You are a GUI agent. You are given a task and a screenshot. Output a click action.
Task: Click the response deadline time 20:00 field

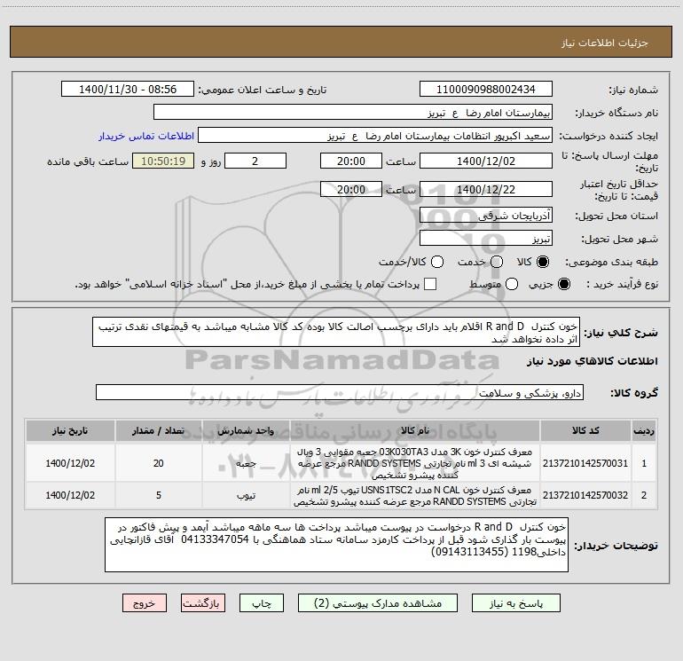pyautogui.click(x=351, y=161)
